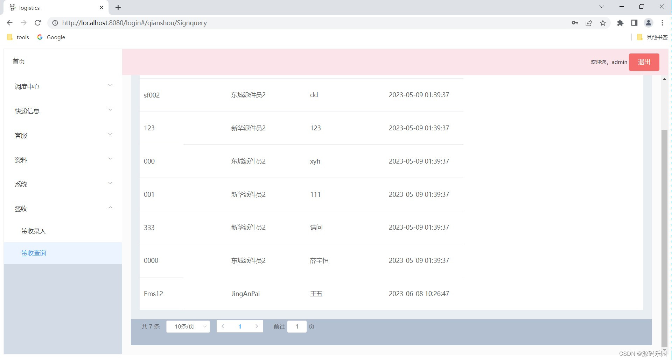Image resolution: width=672 pixels, height=360 pixels.
Task: Expand 资料 submenu
Action: pyautogui.click(x=63, y=160)
